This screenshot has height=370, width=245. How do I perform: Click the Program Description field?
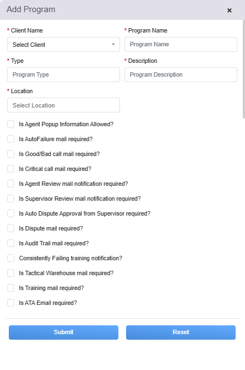[x=181, y=74]
